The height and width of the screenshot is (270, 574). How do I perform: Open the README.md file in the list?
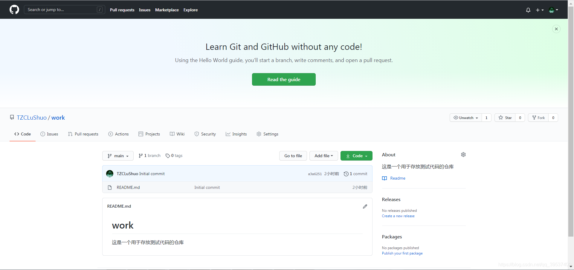tap(128, 187)
